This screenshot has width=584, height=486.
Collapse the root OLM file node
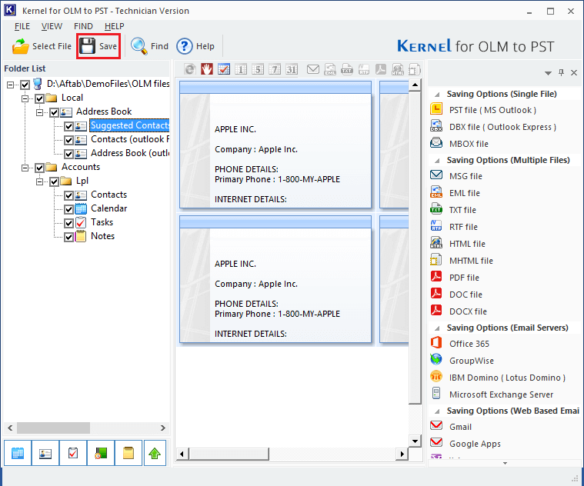11,85
